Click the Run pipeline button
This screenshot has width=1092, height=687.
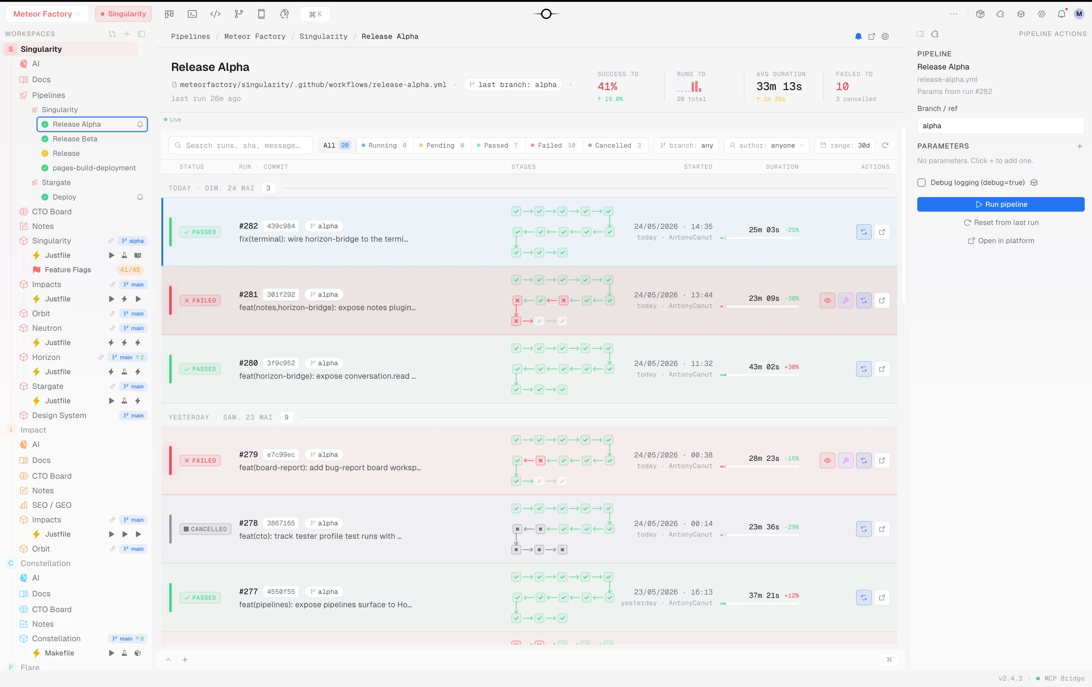pyautogui.click(x=1001, y=204)
